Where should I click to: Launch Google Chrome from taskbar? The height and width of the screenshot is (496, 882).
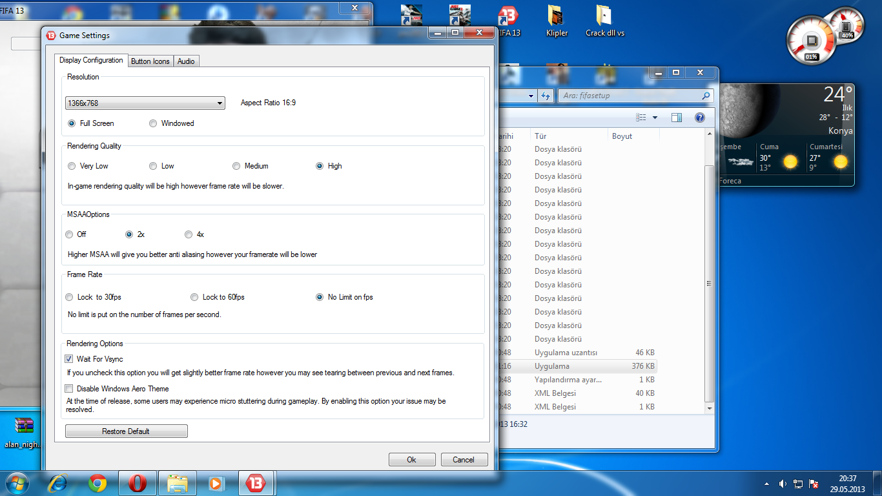coord(97,482)
